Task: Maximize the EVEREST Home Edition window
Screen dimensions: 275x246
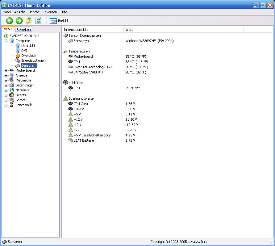Action: [x=263, y=5]
